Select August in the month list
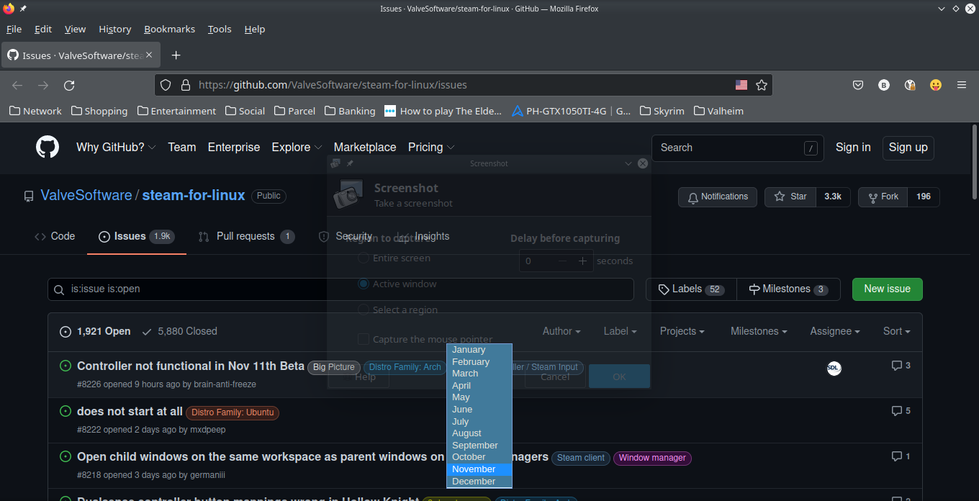Viewport: 979px width, 501px height. (x=479, y=433)
